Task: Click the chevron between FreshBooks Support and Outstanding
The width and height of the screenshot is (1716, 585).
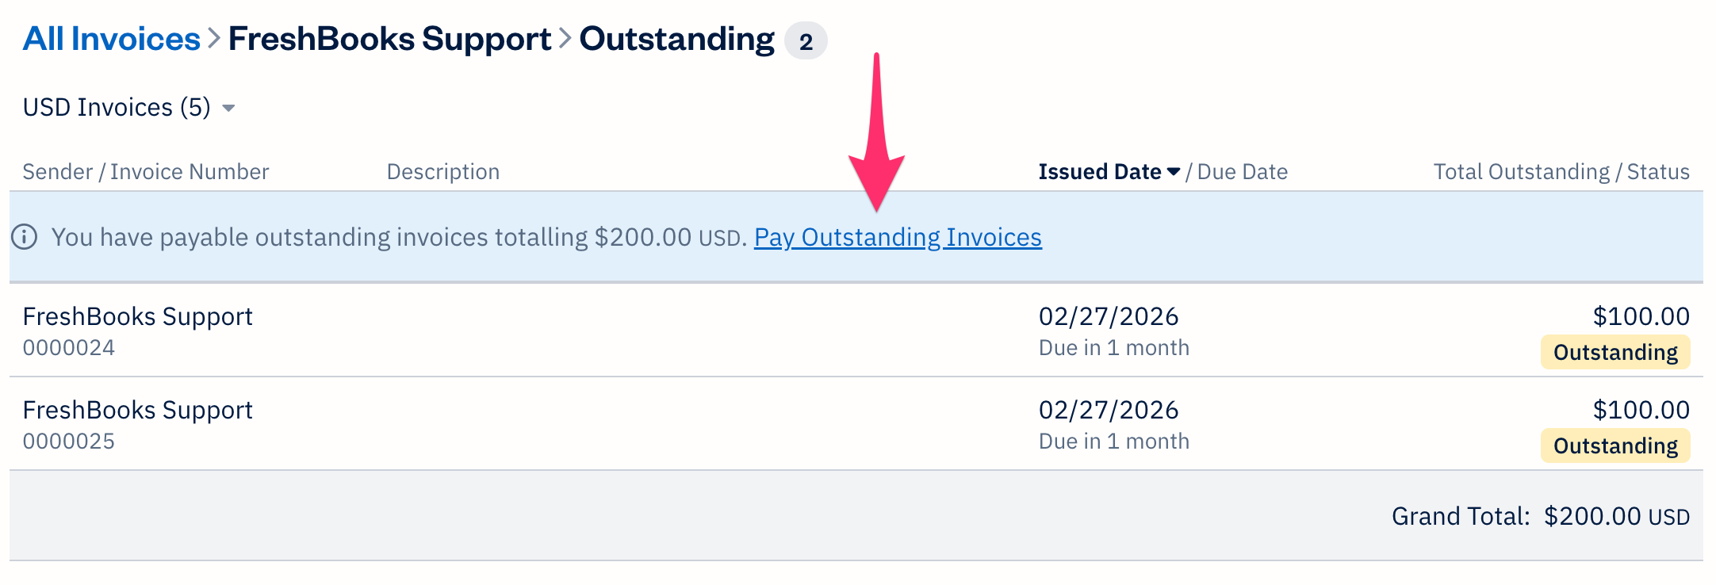Action: [x=565, y=37]
